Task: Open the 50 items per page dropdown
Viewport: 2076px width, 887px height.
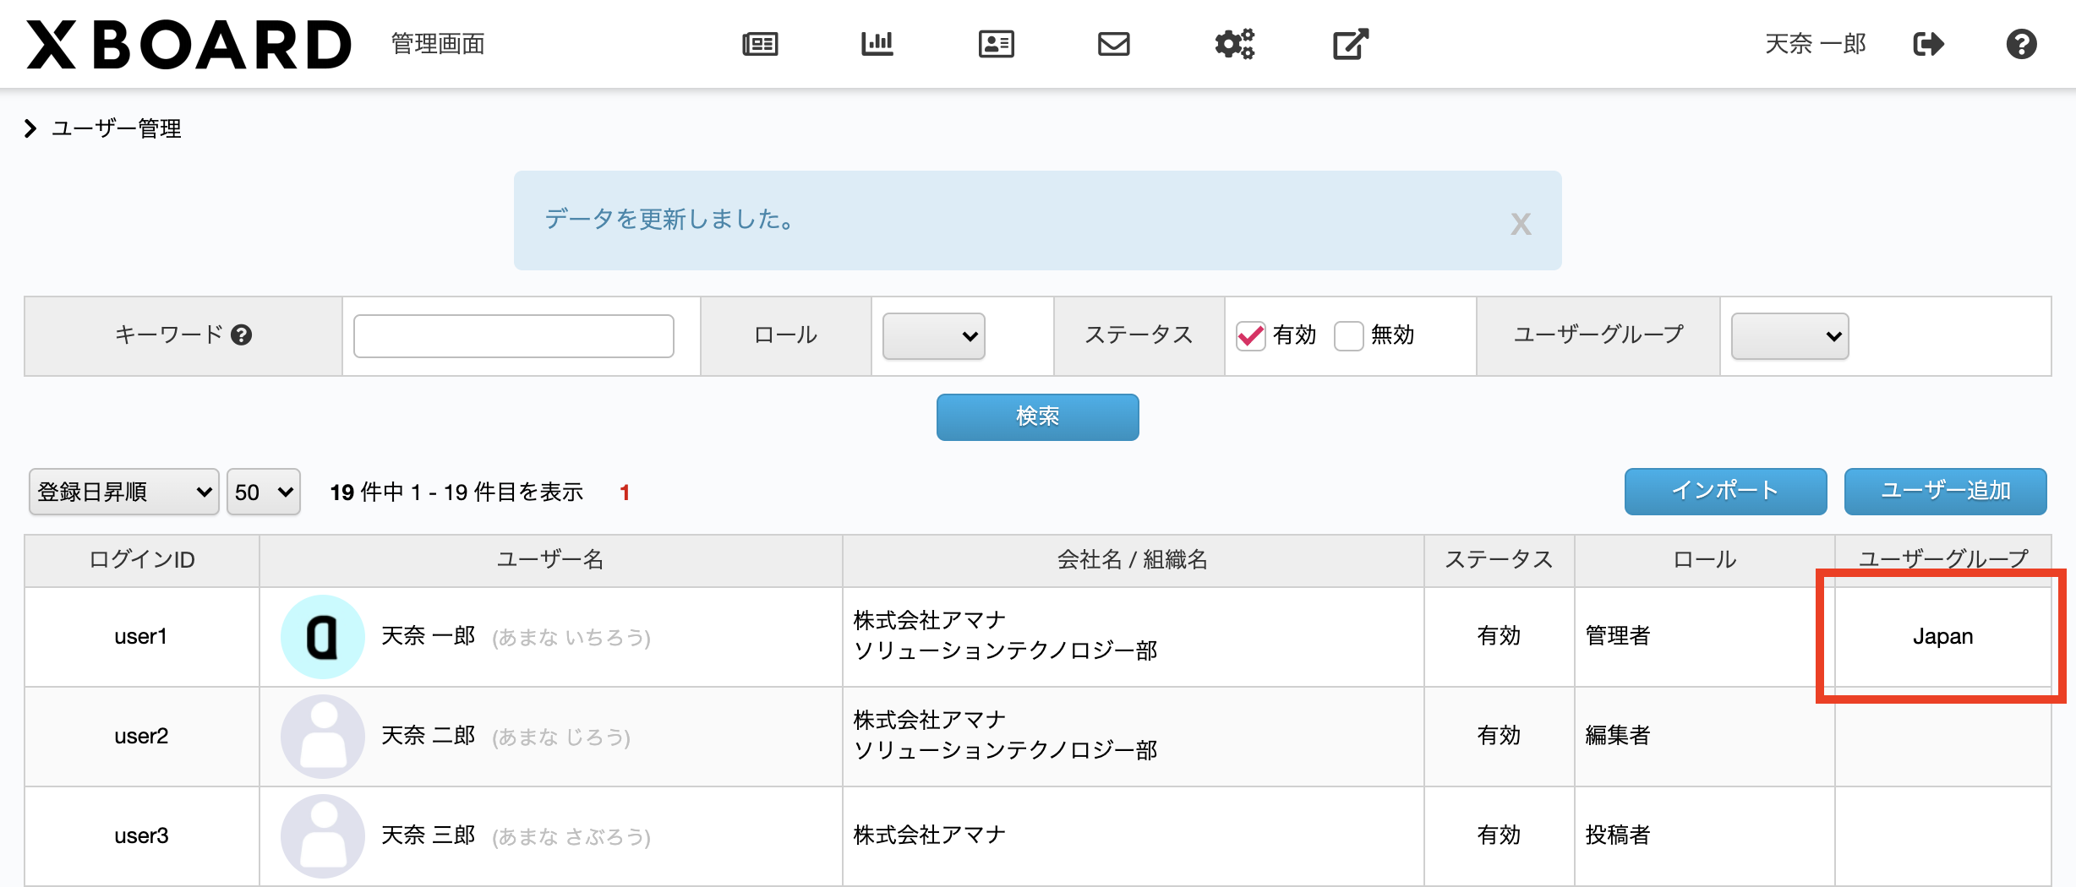Action: (264, 492)
